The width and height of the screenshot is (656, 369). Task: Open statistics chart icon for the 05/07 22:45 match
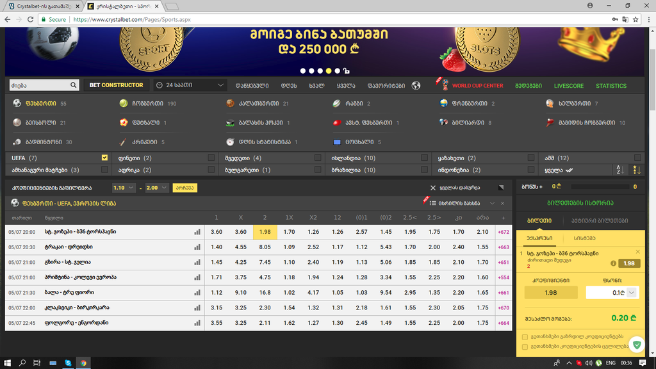197,323
